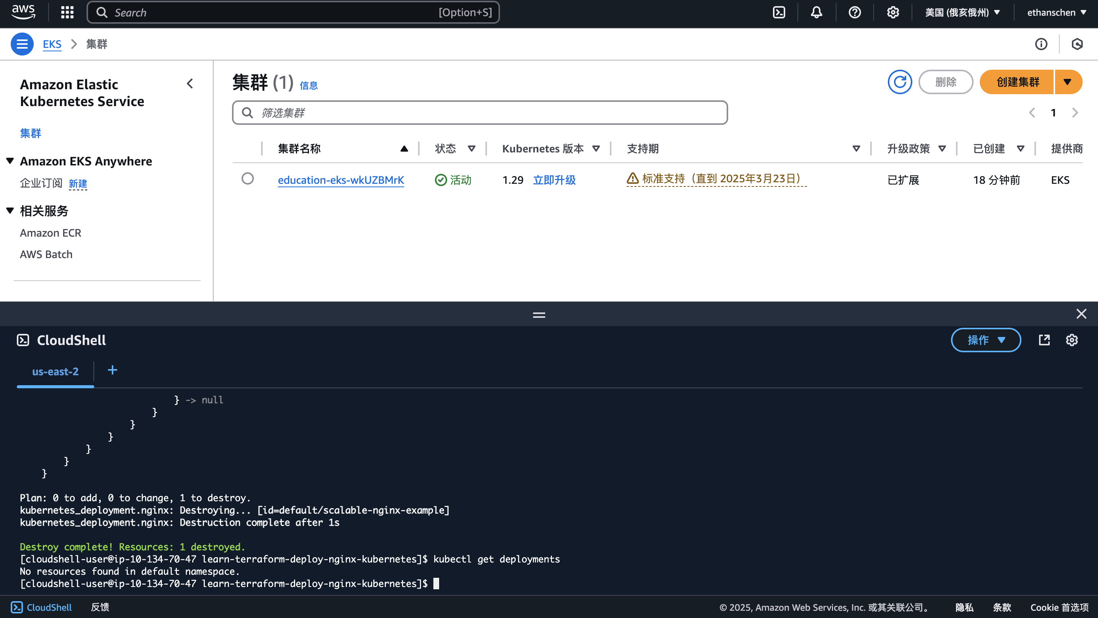Select the education-eks cluster radio button
The height and width of the screenshot is (618, 1098).
pos(248,179)
